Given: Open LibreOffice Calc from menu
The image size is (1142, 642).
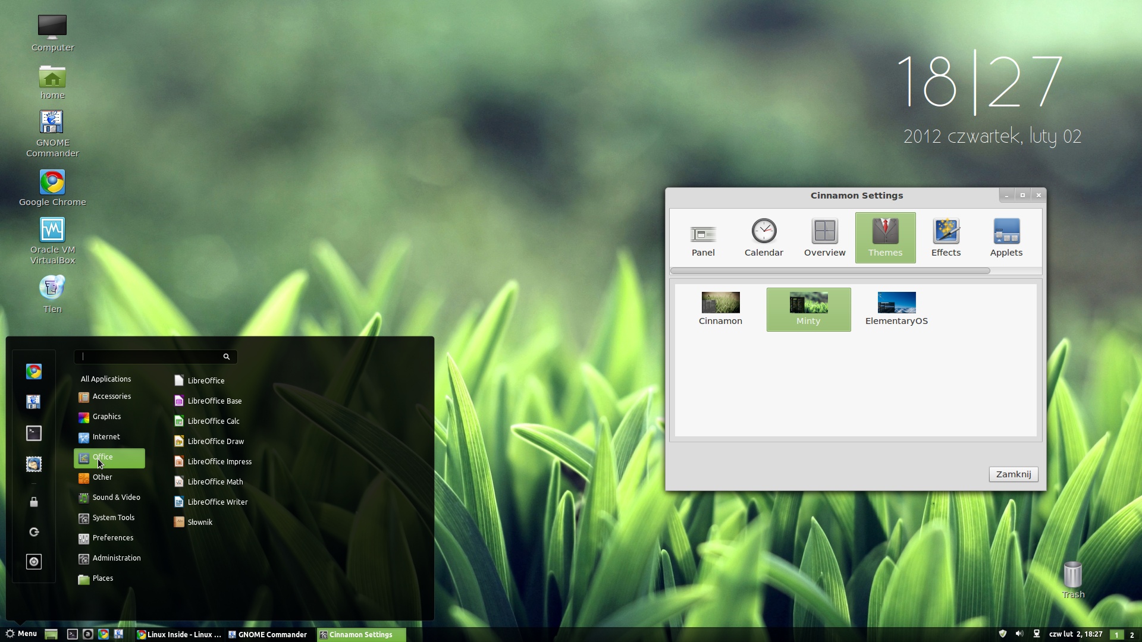Looking at the screenshot, I should point(214,420).
